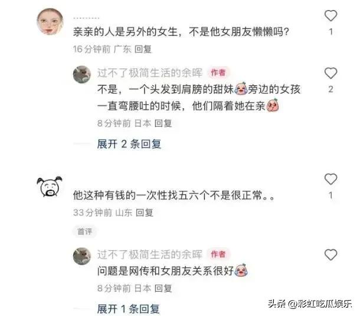This screenshot has height=316, width=360.
Task: Like the comment from the Shandong user
Action: pyautogui.click(x=330, y=179)
